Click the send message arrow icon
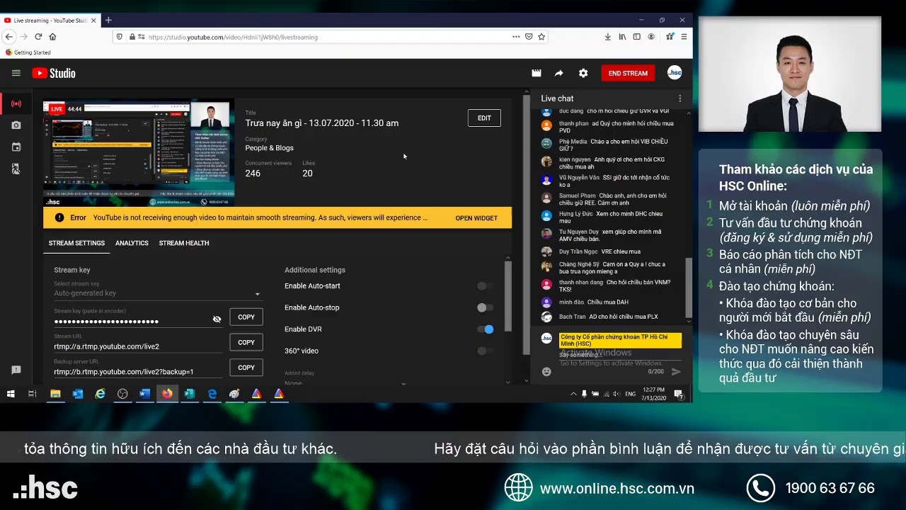Image resolution: width=906 pixels, height=510 pixels. 676,371
